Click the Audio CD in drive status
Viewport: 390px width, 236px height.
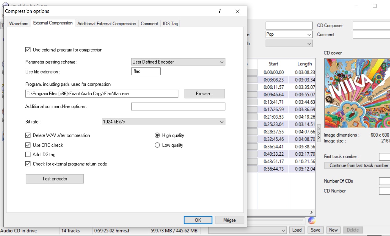point(19,231)
